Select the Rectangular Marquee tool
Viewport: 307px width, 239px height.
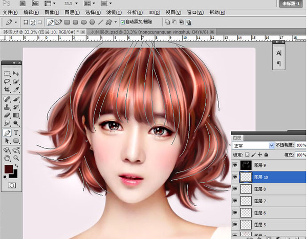click(x=7, y=74)
